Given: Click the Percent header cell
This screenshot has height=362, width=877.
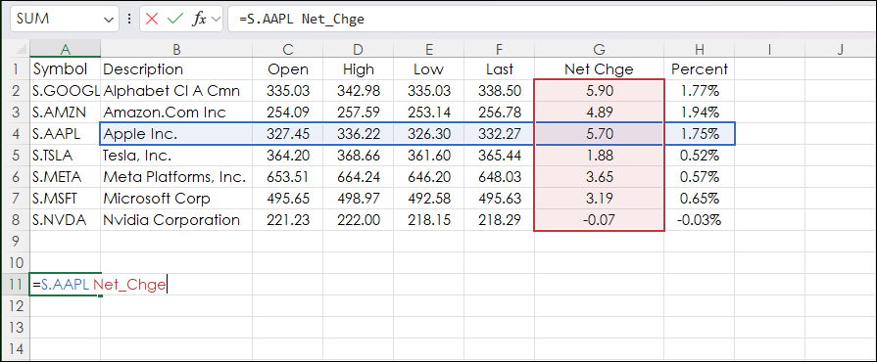Looking at the screenshot, I should (x=699, y=69).
